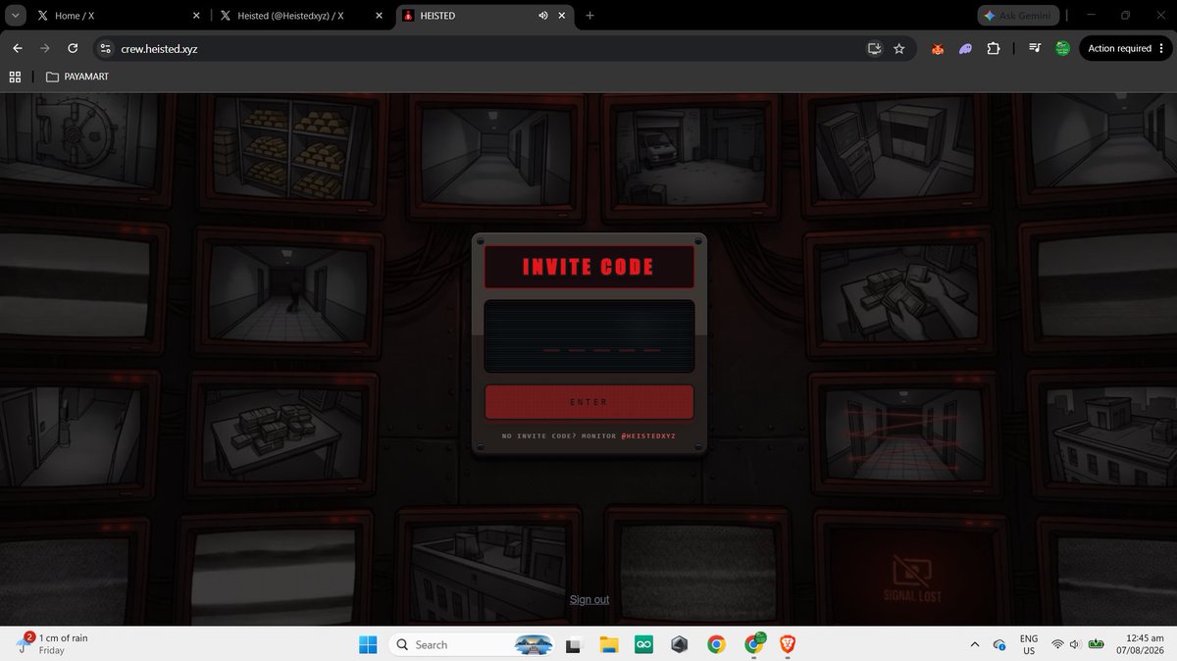
Task: Open the clock showing 12:45 am
Action: [1141, 644]
